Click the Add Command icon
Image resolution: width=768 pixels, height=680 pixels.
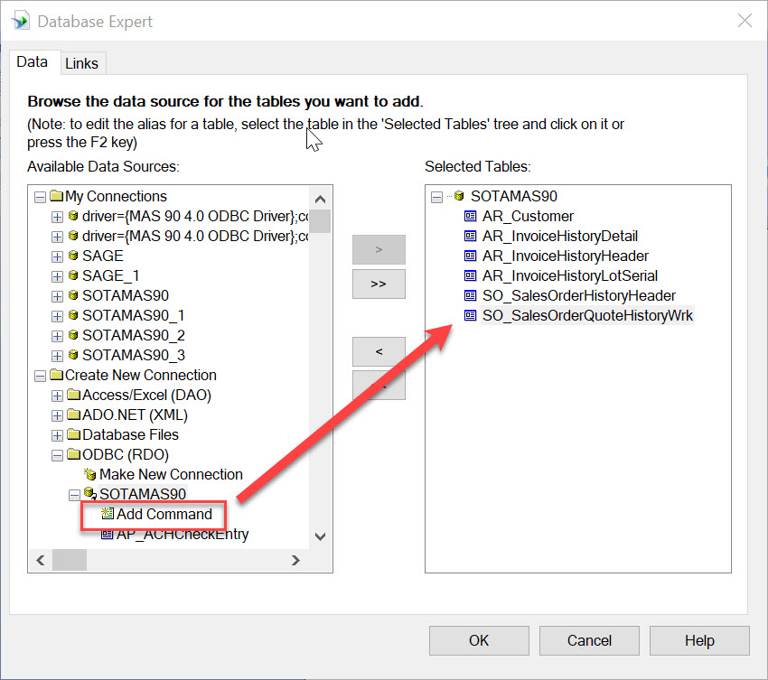click(108, 514)
